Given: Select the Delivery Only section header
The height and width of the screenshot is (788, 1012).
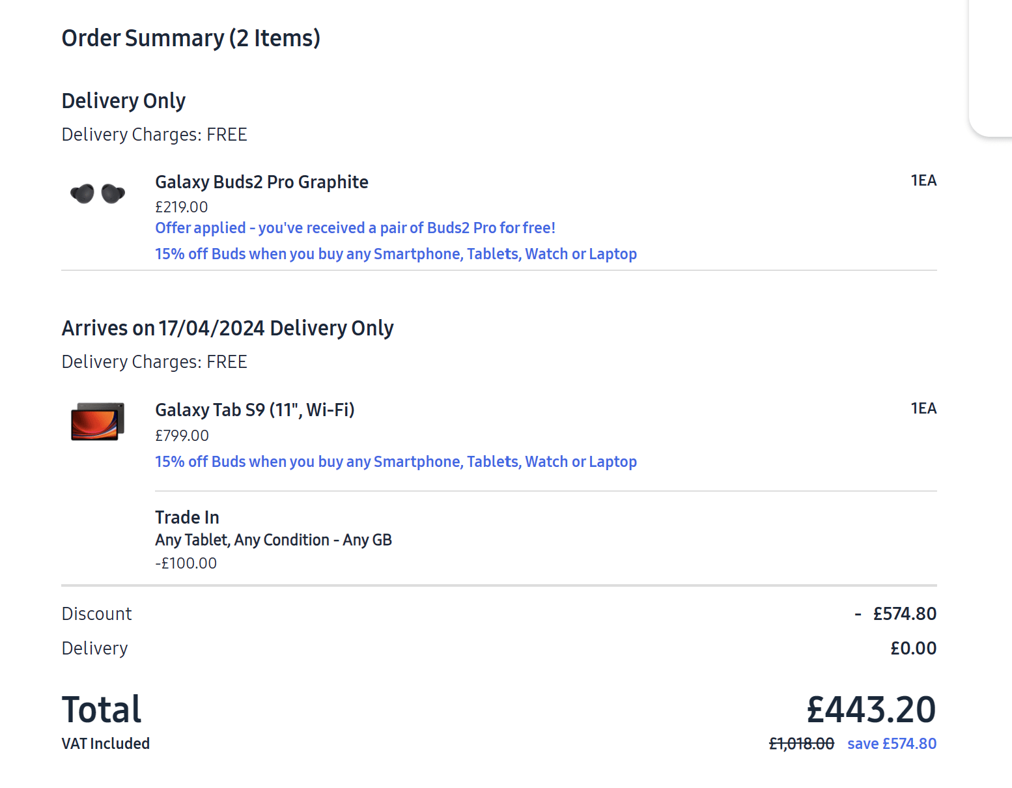Looking at the screenshot, I should click(123, 100).
